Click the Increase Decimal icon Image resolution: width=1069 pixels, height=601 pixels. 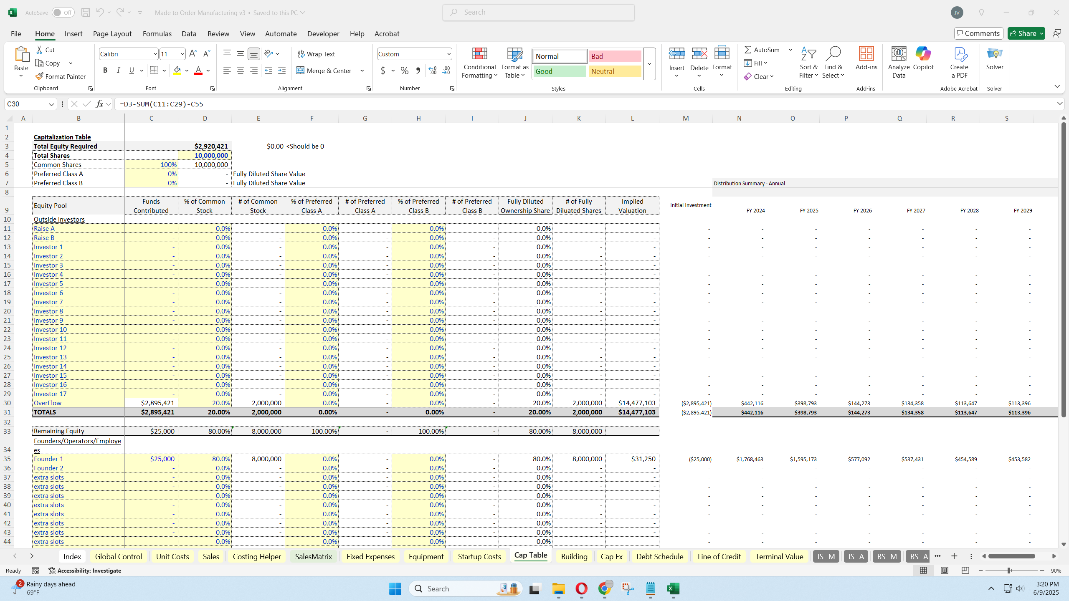tap(432, 71)
